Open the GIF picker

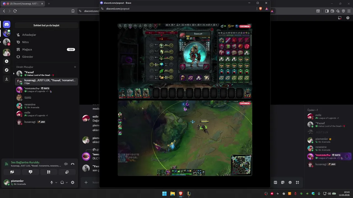(276, 182)
